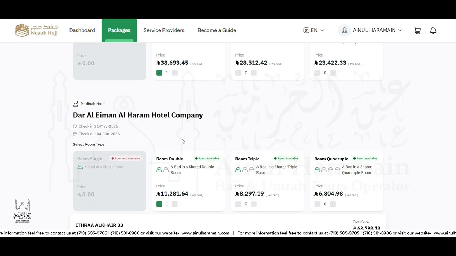Click the 11,281.64 price value
456x256 pixels.
[172, 194]
